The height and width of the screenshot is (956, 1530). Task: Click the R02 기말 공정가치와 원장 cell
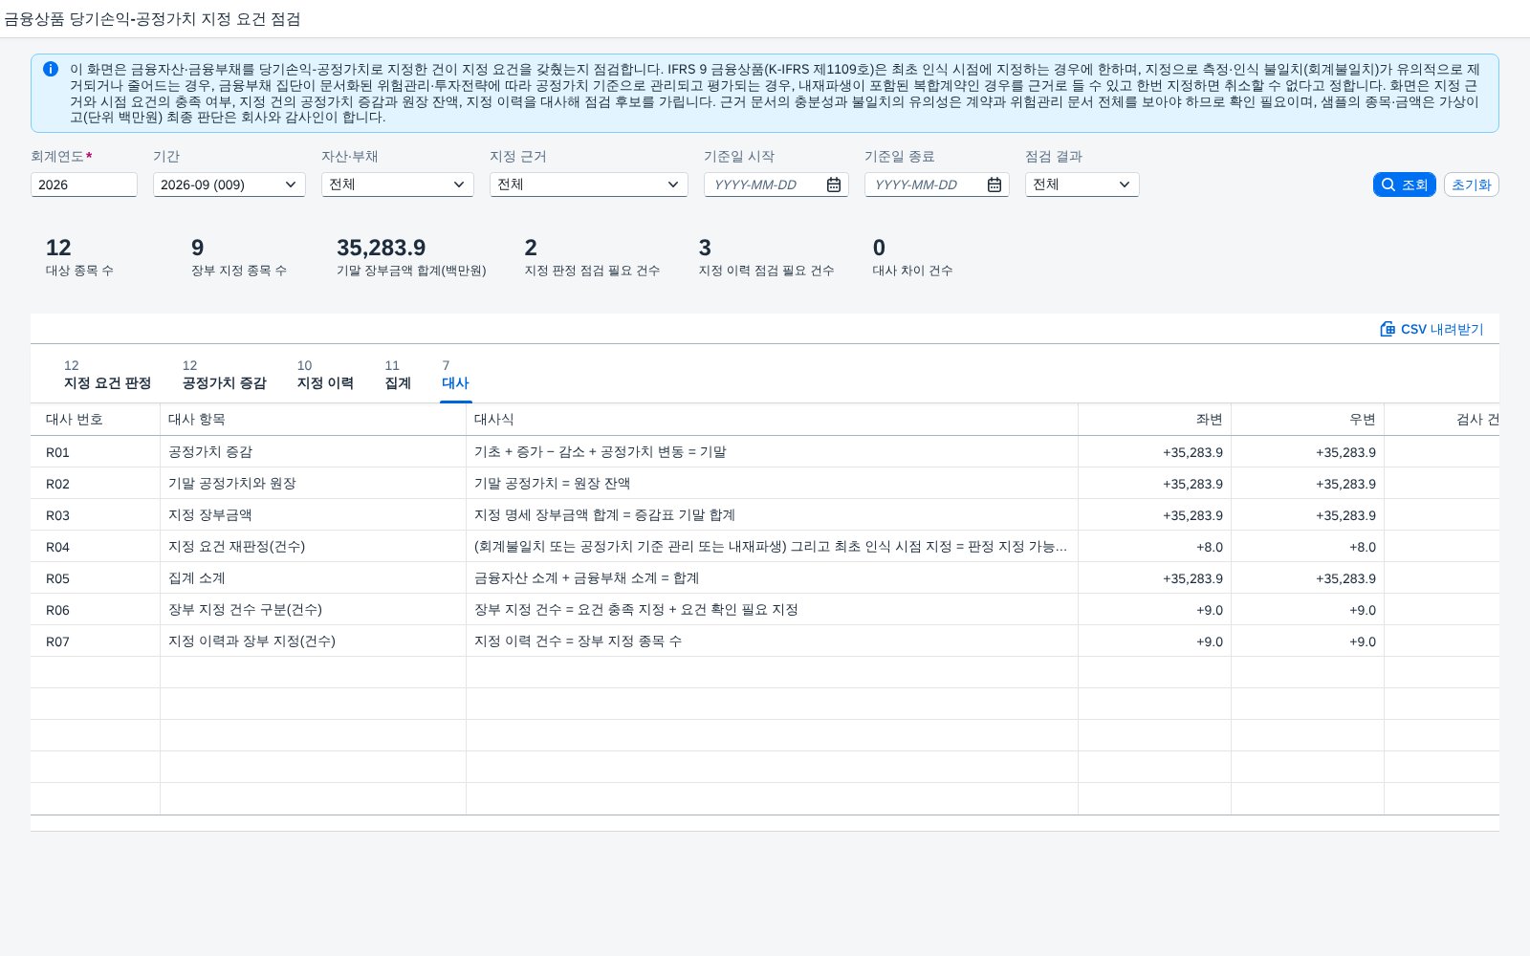click(x=314, y=484)
